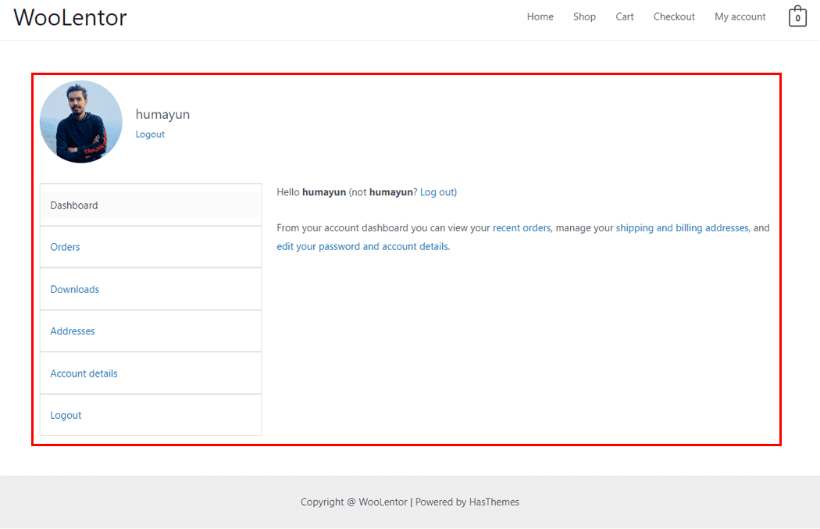Open 'shipping and billing addresses' link
Image resolution: width=820 pixels, height=529 pixels.
tap(682, 228)
